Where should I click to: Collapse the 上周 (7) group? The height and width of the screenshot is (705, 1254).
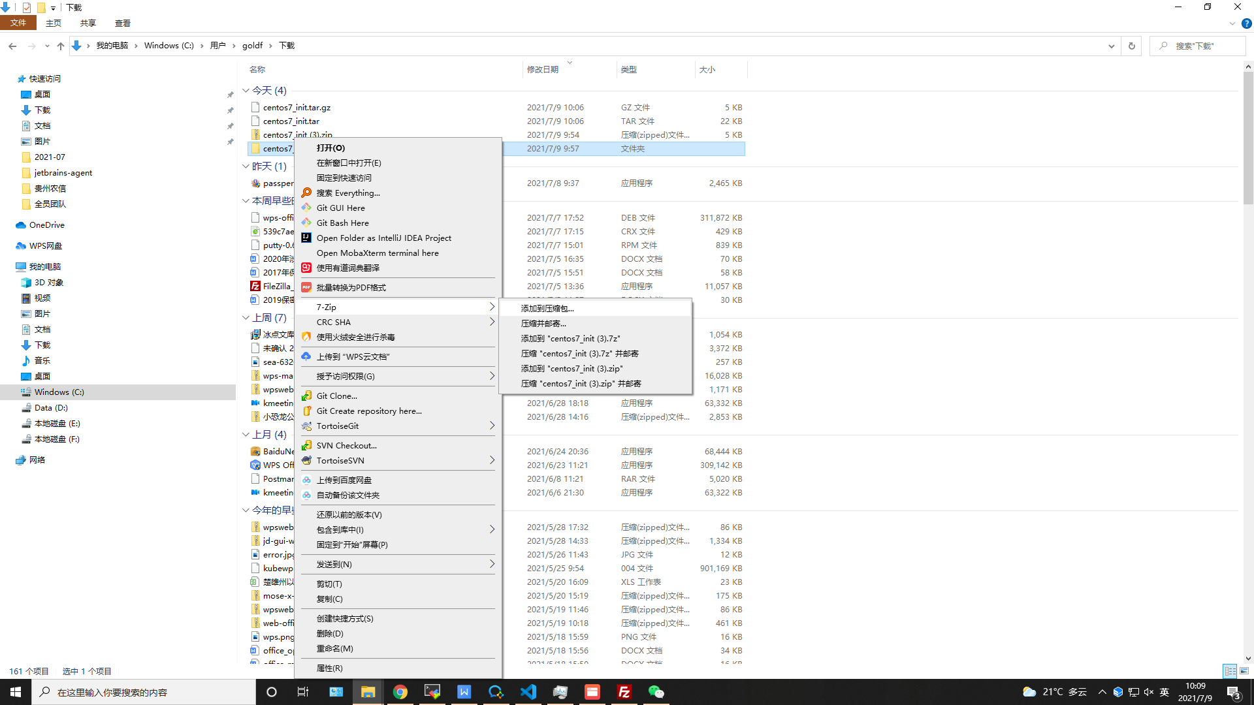pyautogui.click(x=246, y=318)
